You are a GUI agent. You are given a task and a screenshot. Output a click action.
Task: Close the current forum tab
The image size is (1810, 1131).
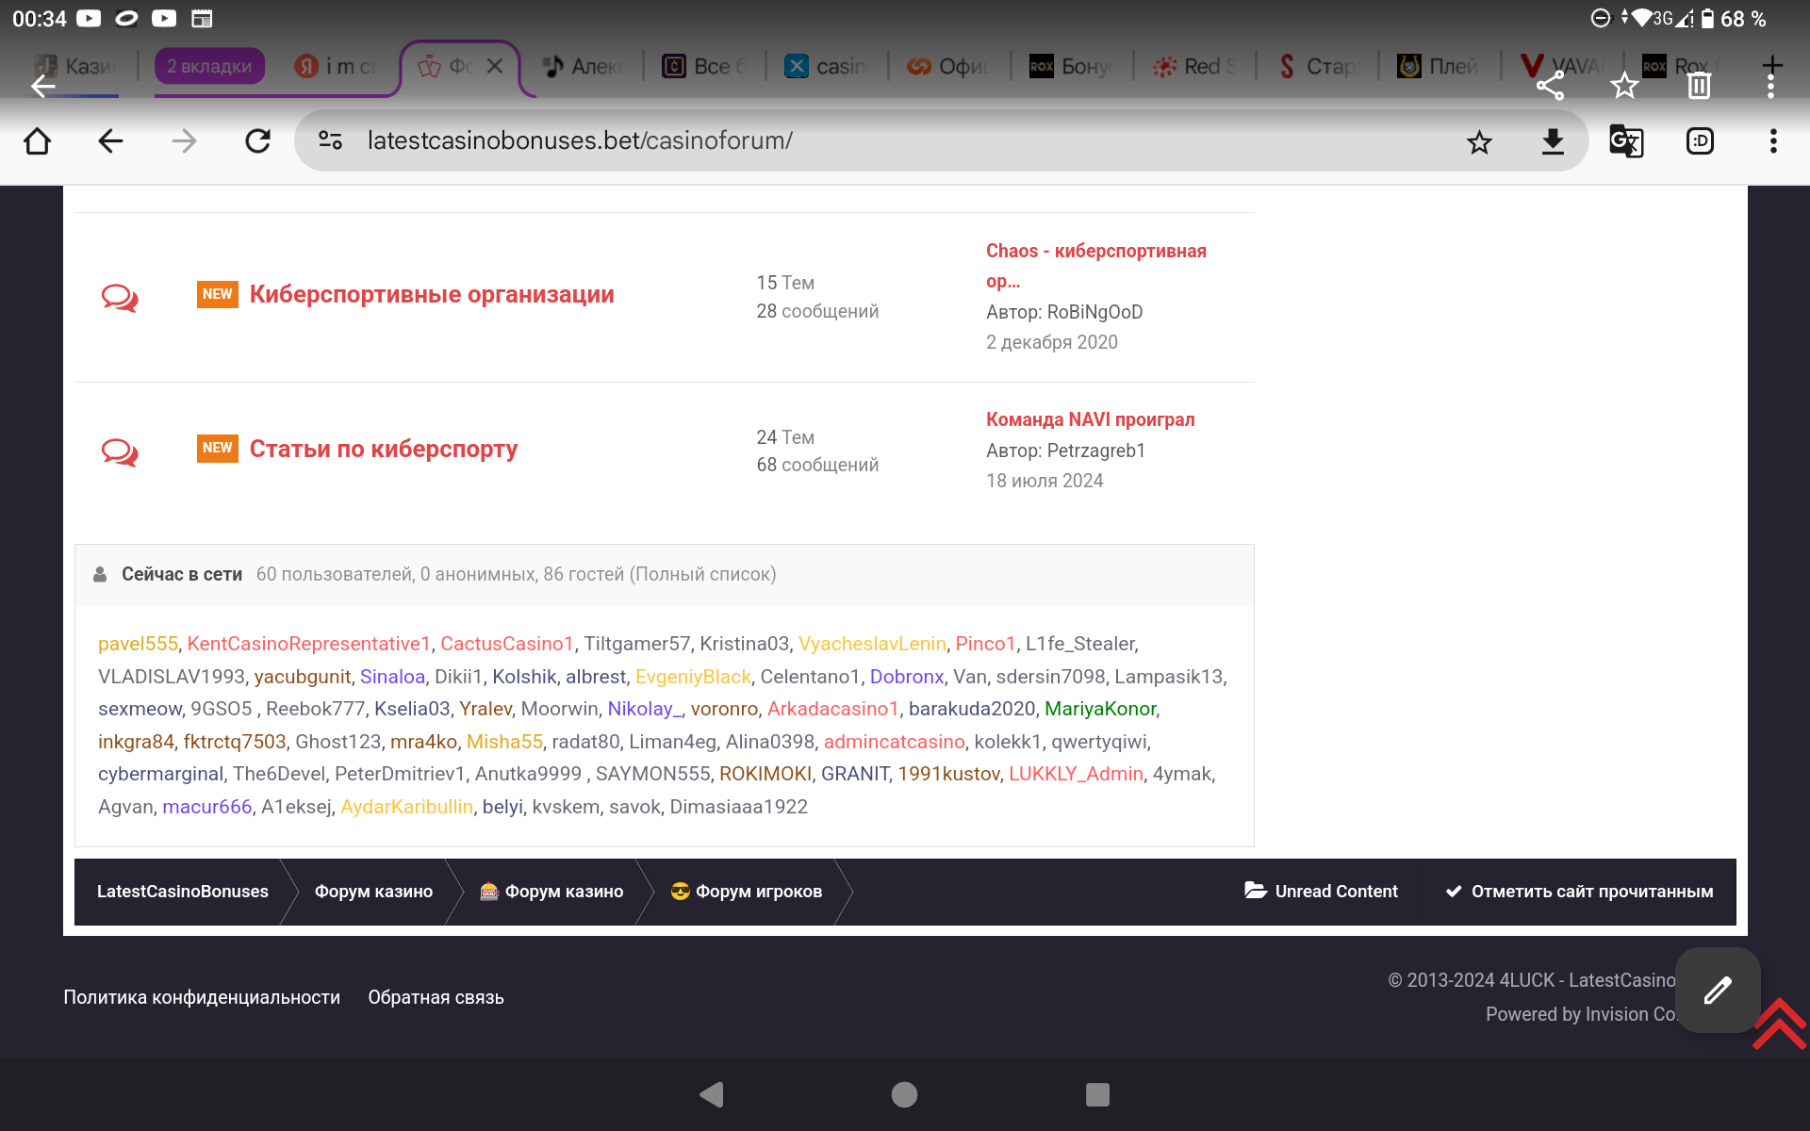click(495, 66)
